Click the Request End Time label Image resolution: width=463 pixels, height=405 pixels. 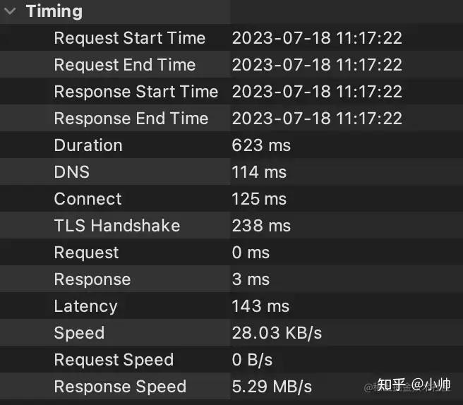124,65
